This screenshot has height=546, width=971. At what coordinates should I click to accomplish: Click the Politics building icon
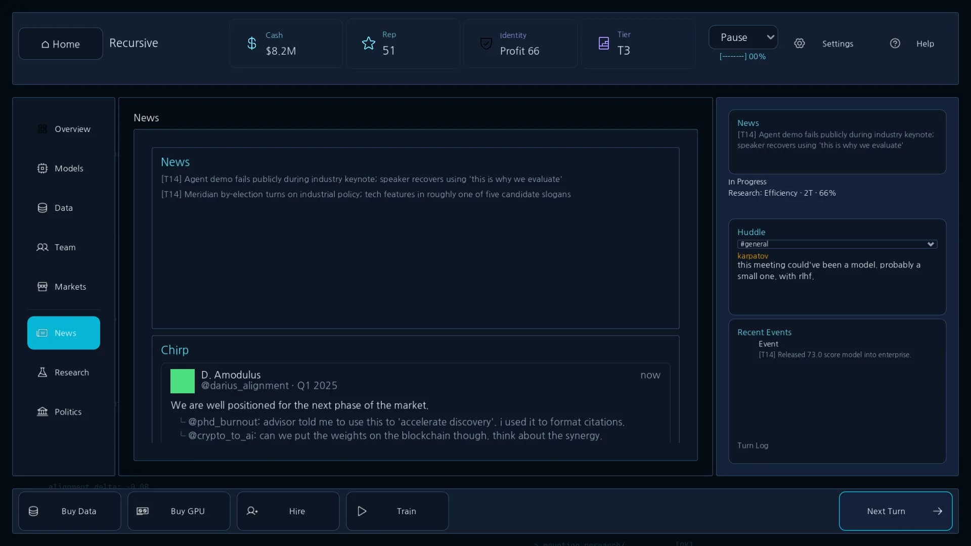click(x=42, y=412)
